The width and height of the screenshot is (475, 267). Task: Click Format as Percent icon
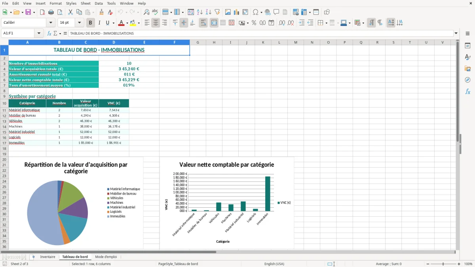(x=254, y=23)
